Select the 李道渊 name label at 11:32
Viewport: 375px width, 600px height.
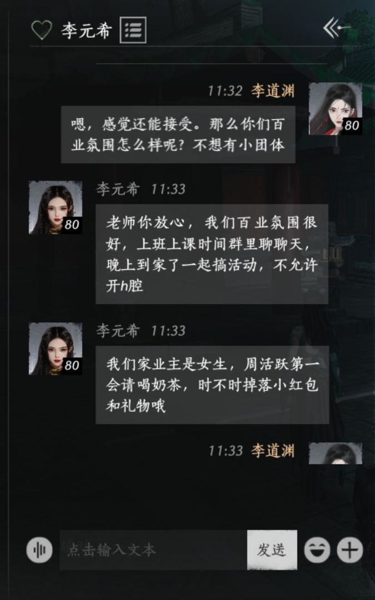[x=272, y=91]
